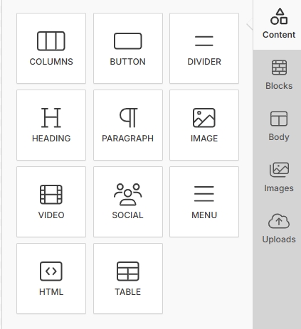This screenshot has height=329, width=301.
Task: Switch to the Images tab
Action: (x=279, y=178)
